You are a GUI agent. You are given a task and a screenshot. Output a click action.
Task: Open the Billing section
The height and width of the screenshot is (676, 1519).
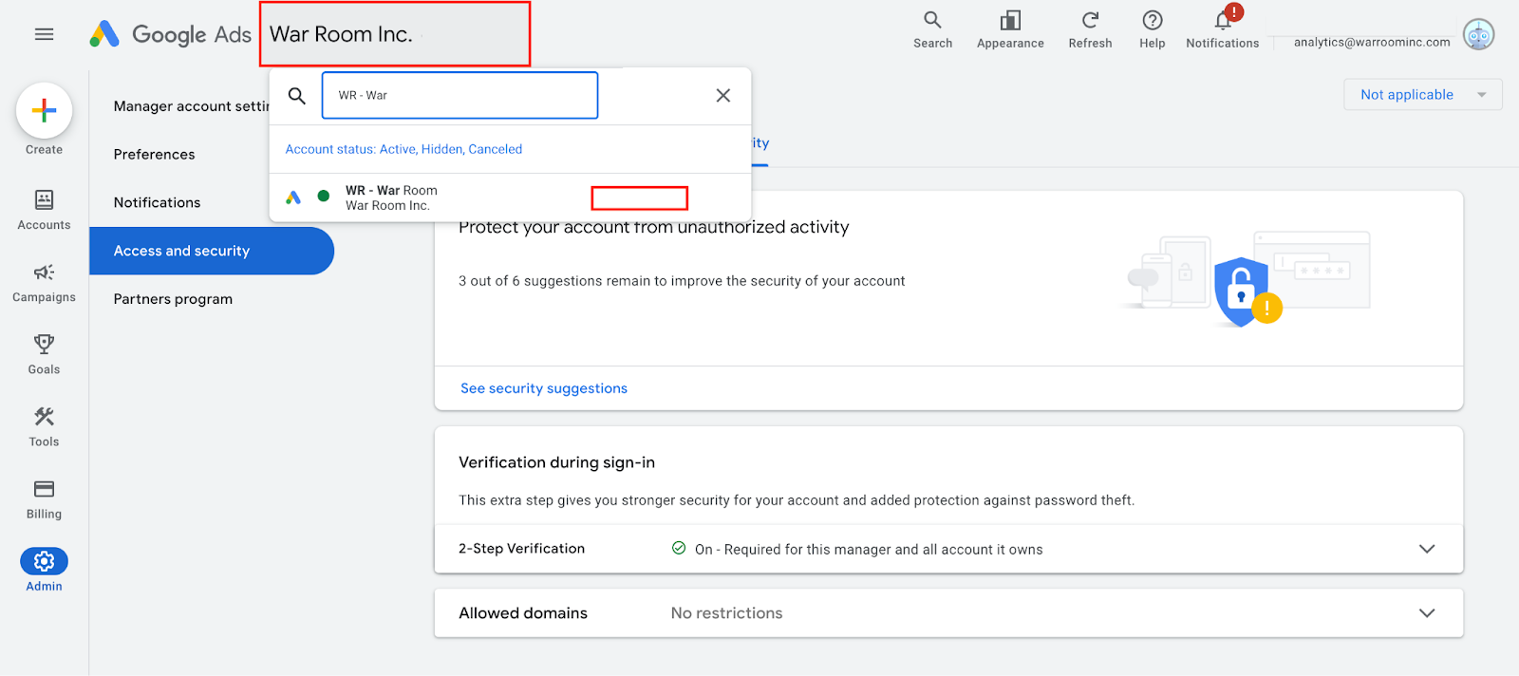(x=44, y=499)
